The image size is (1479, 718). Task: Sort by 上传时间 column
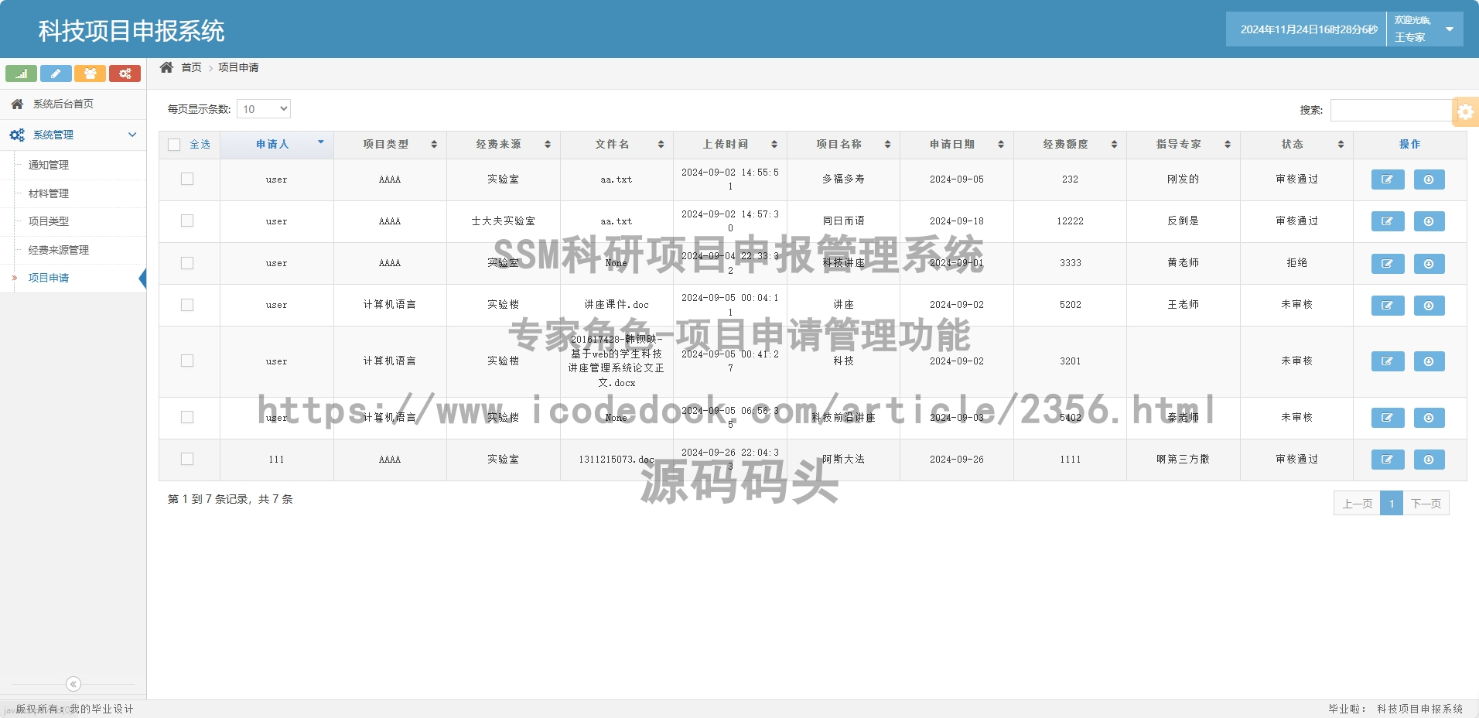pyautogui.click(x=730, y=145)
